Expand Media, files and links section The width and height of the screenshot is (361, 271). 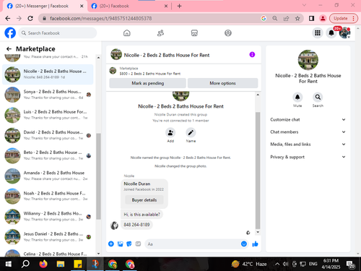pos(308,144)
